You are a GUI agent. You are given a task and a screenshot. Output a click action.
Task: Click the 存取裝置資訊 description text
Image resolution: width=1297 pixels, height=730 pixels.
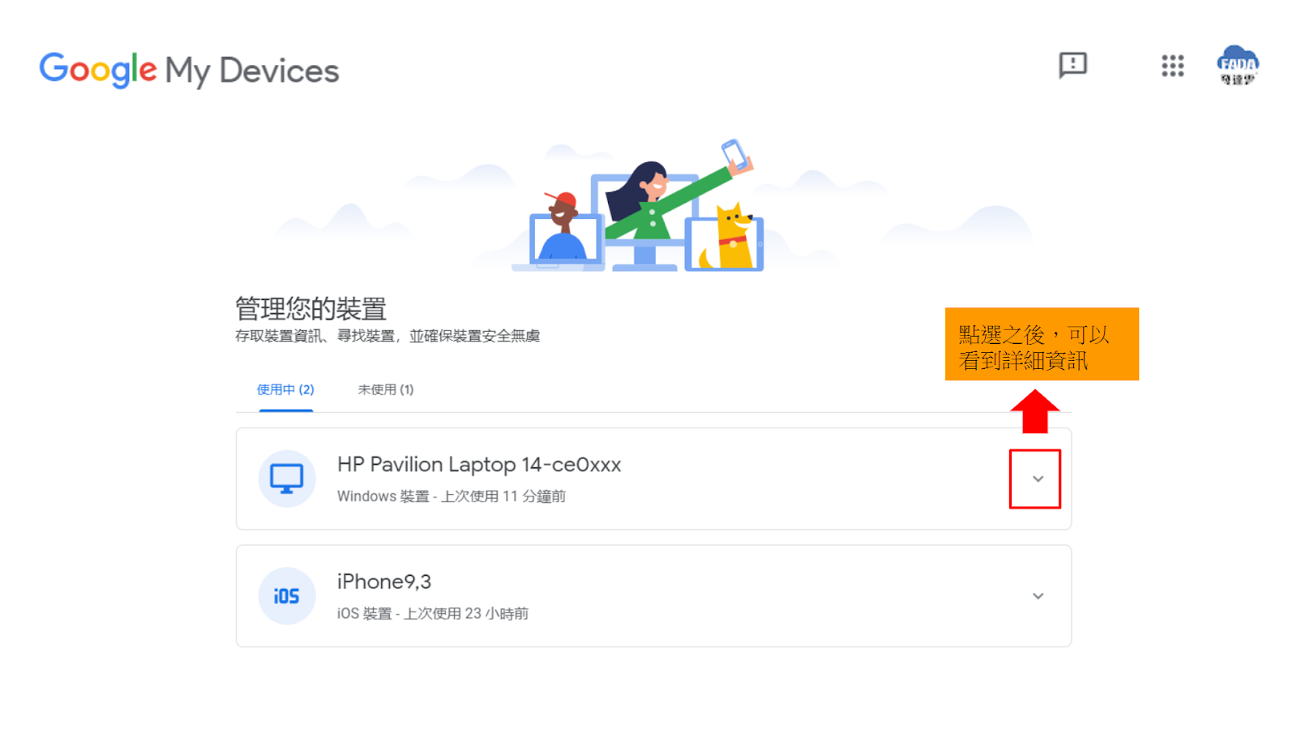(x=387, y=336)
